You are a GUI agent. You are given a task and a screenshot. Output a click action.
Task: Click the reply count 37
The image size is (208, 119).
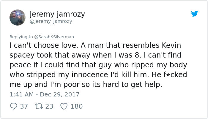[x=24, y=106]
